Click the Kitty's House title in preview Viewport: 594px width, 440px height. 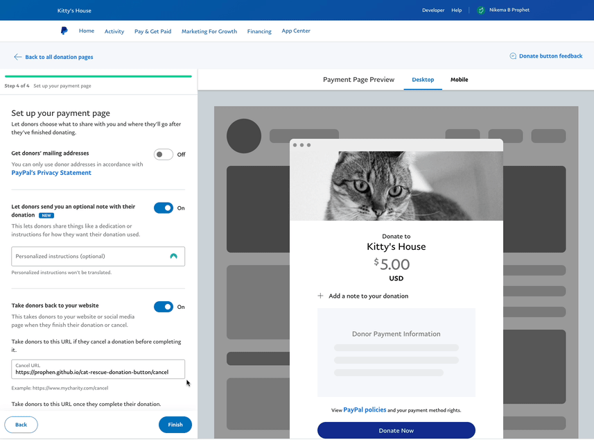point(396,246)
